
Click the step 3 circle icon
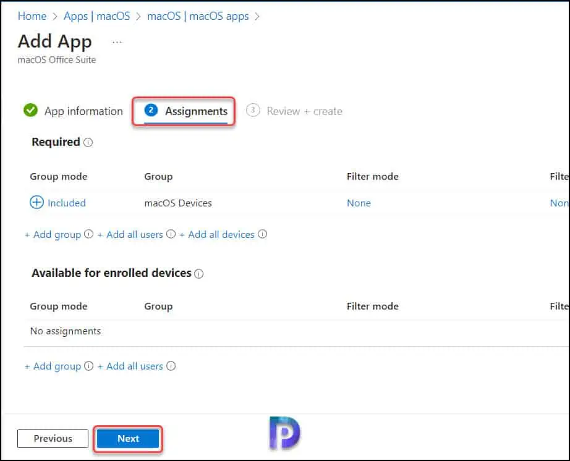coord(253,110)
